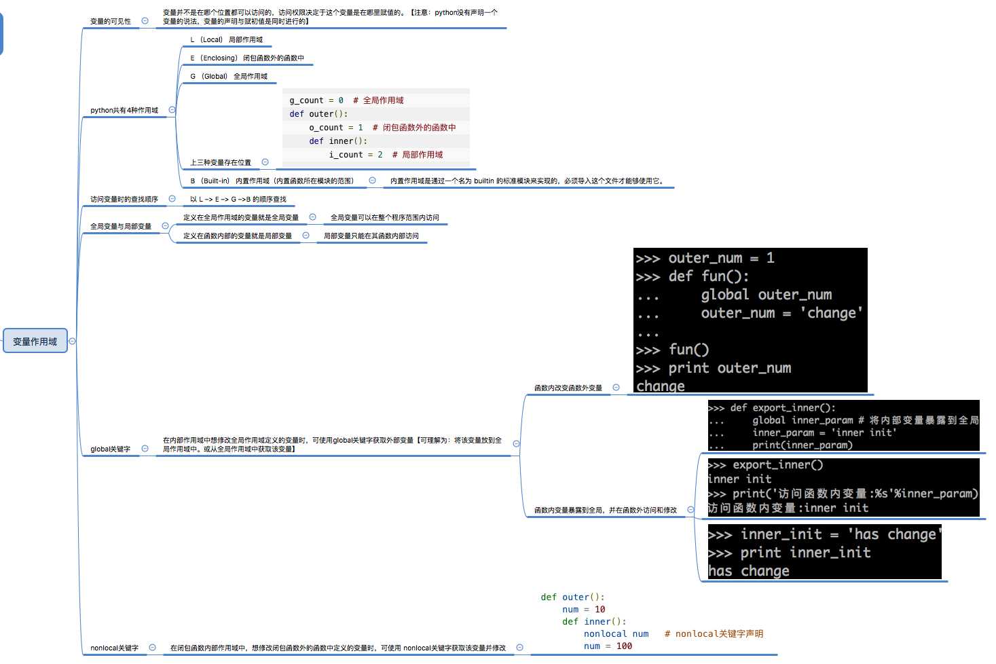This screenshot has height=664, width=996.
Task: Click the export_inner() call output screenshot
Action: tap(843, 487)
